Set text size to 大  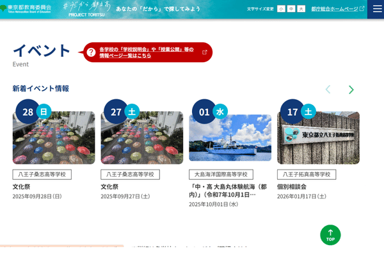coord(301,9)
